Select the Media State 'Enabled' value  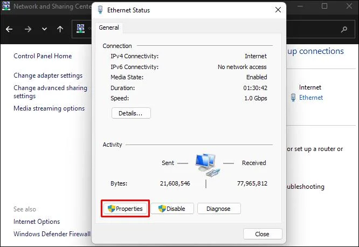[x=257, y=77]
